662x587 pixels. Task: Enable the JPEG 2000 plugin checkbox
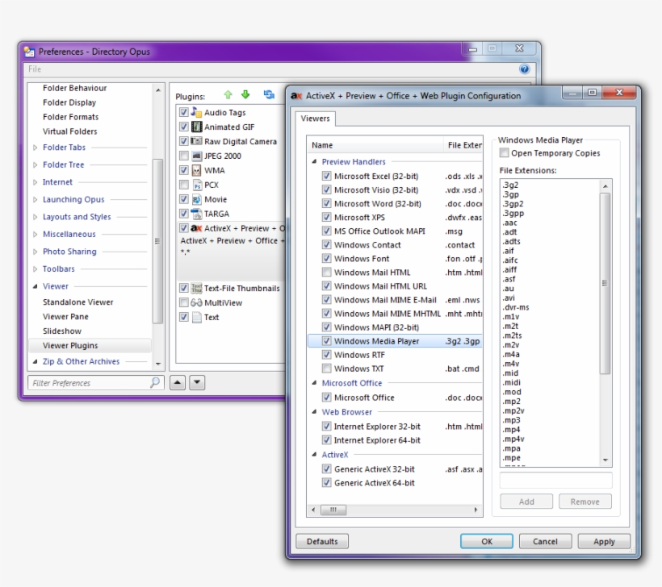coord(183,156)
